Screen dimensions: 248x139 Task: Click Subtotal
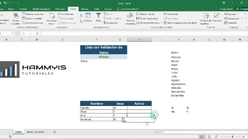tap(230, 23)
